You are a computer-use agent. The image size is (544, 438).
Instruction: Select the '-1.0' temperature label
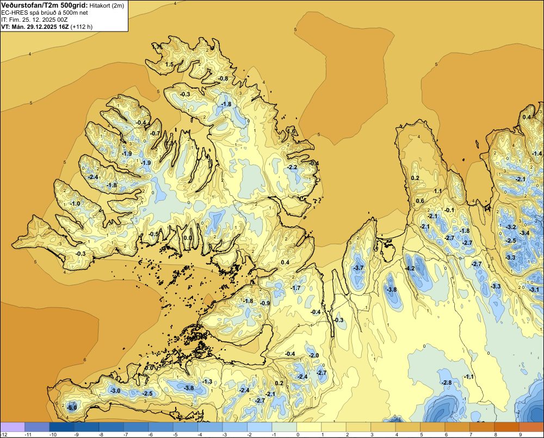pyautogui.click(x=75, y=203)
